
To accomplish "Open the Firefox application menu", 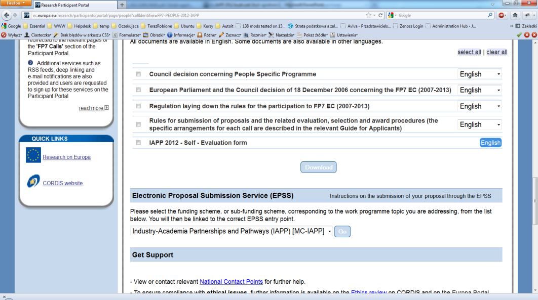I will tap(16, 3).
